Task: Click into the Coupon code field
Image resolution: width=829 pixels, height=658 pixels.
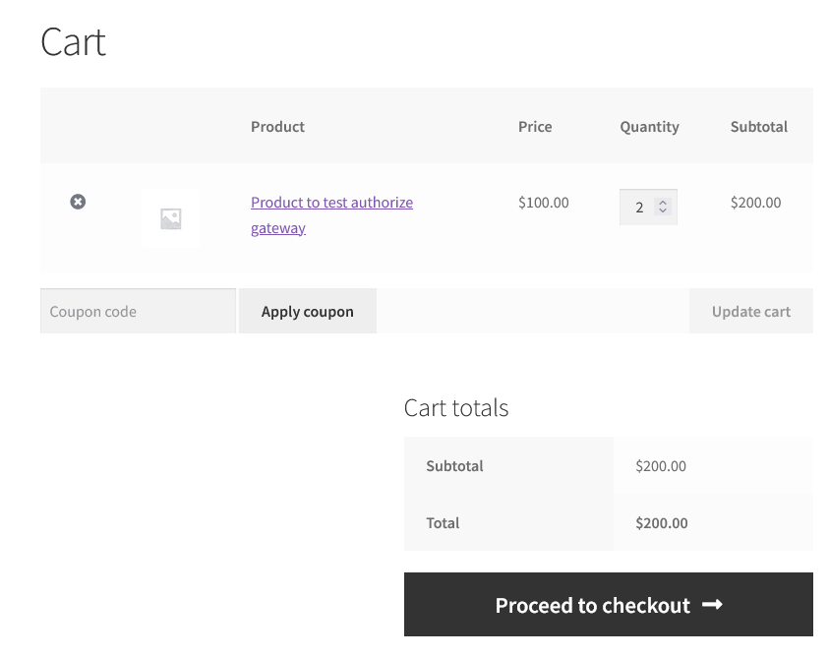Action: point(138,311)
